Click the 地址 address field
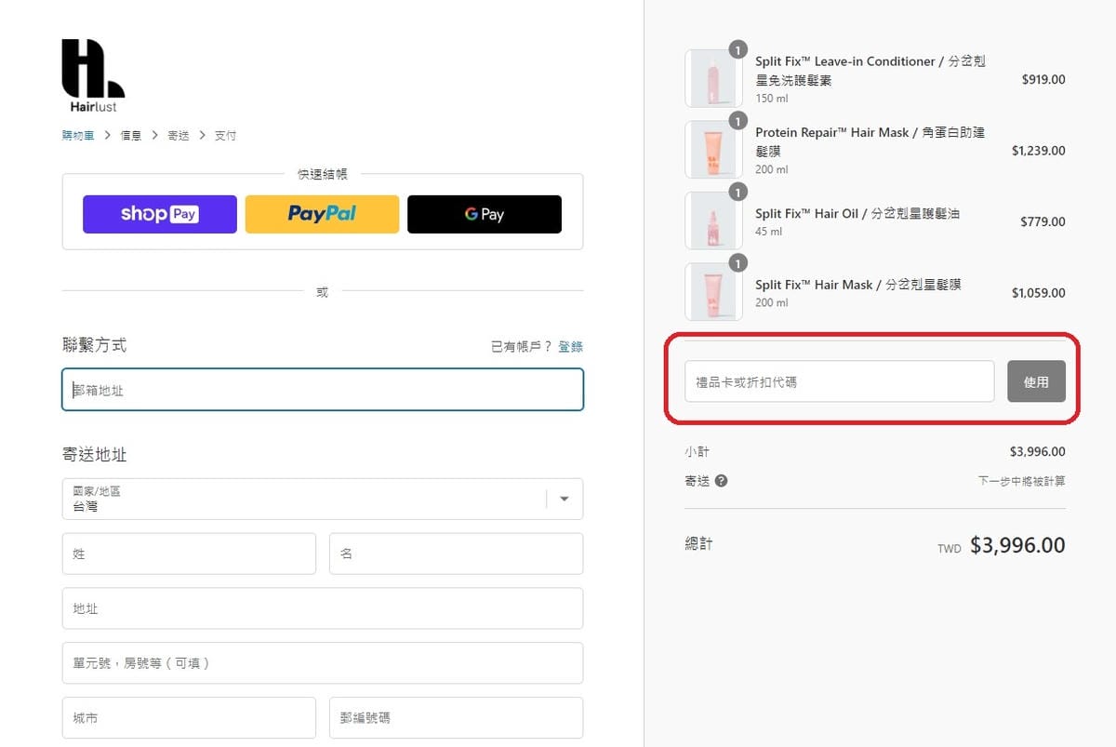The height and width of the screenshot is (747, 1116). [322, 608]
